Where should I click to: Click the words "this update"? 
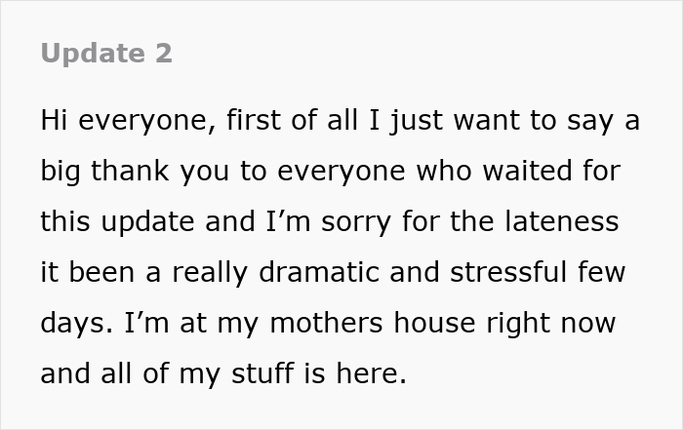pyautogui.click(x=116, y=221)
